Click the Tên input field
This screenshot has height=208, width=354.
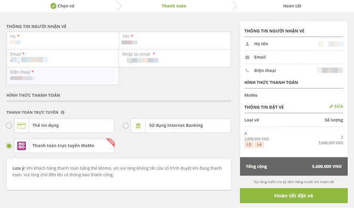[x=175, y=42]
